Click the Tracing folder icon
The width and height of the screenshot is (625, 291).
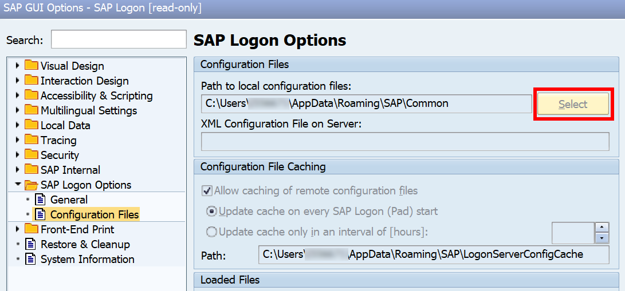click(31, 140)
